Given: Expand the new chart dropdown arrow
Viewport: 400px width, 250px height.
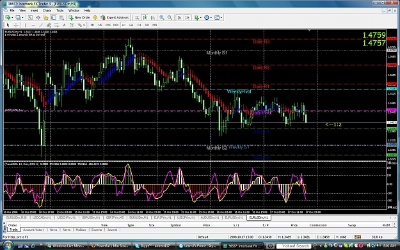Looking at the screenshot, I should 12,18.
